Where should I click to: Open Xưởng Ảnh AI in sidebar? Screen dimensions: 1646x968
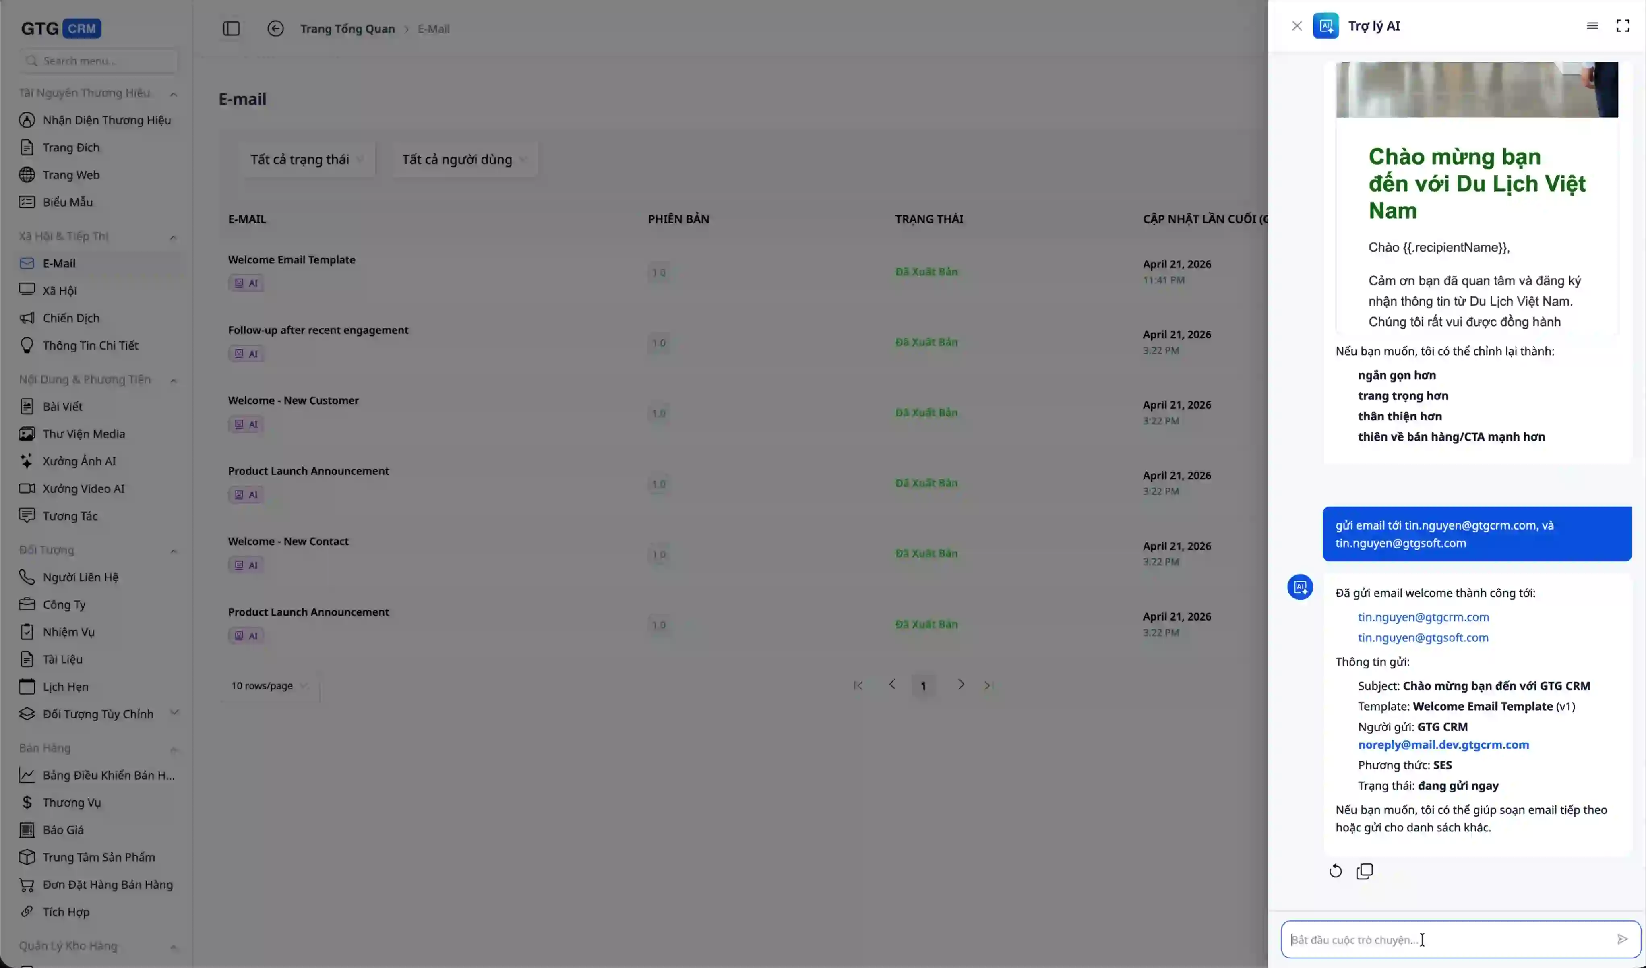coord(79,461)
